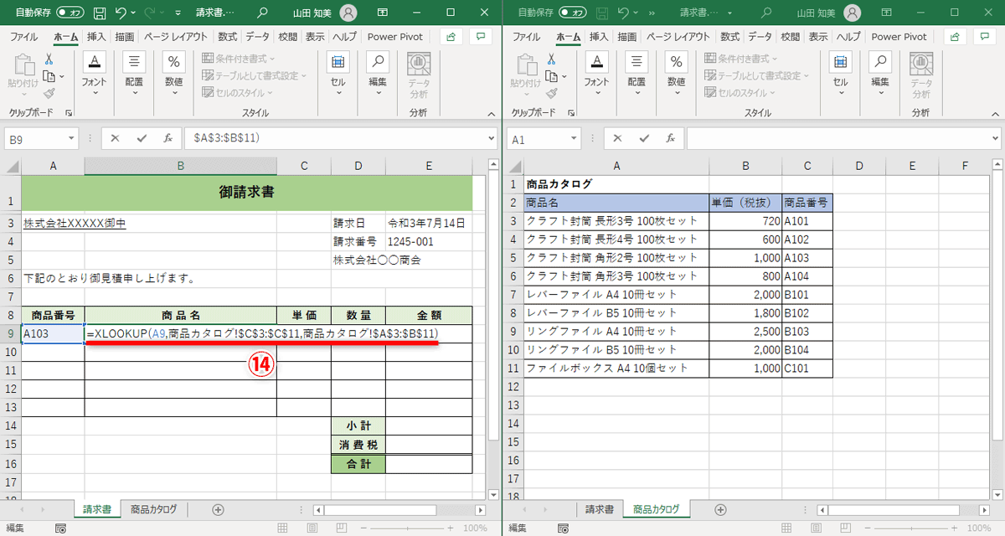Cancel formula with X icon in left window
This screenshot has width=1005, height=536.
tap(116, 138)
